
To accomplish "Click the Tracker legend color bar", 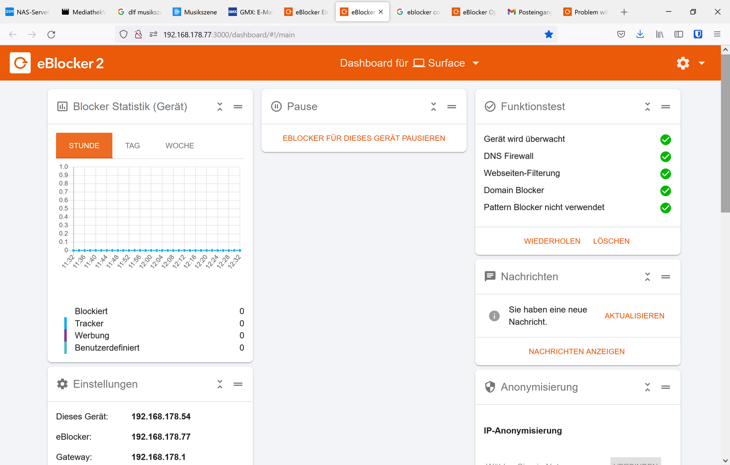I will [66, 323].
